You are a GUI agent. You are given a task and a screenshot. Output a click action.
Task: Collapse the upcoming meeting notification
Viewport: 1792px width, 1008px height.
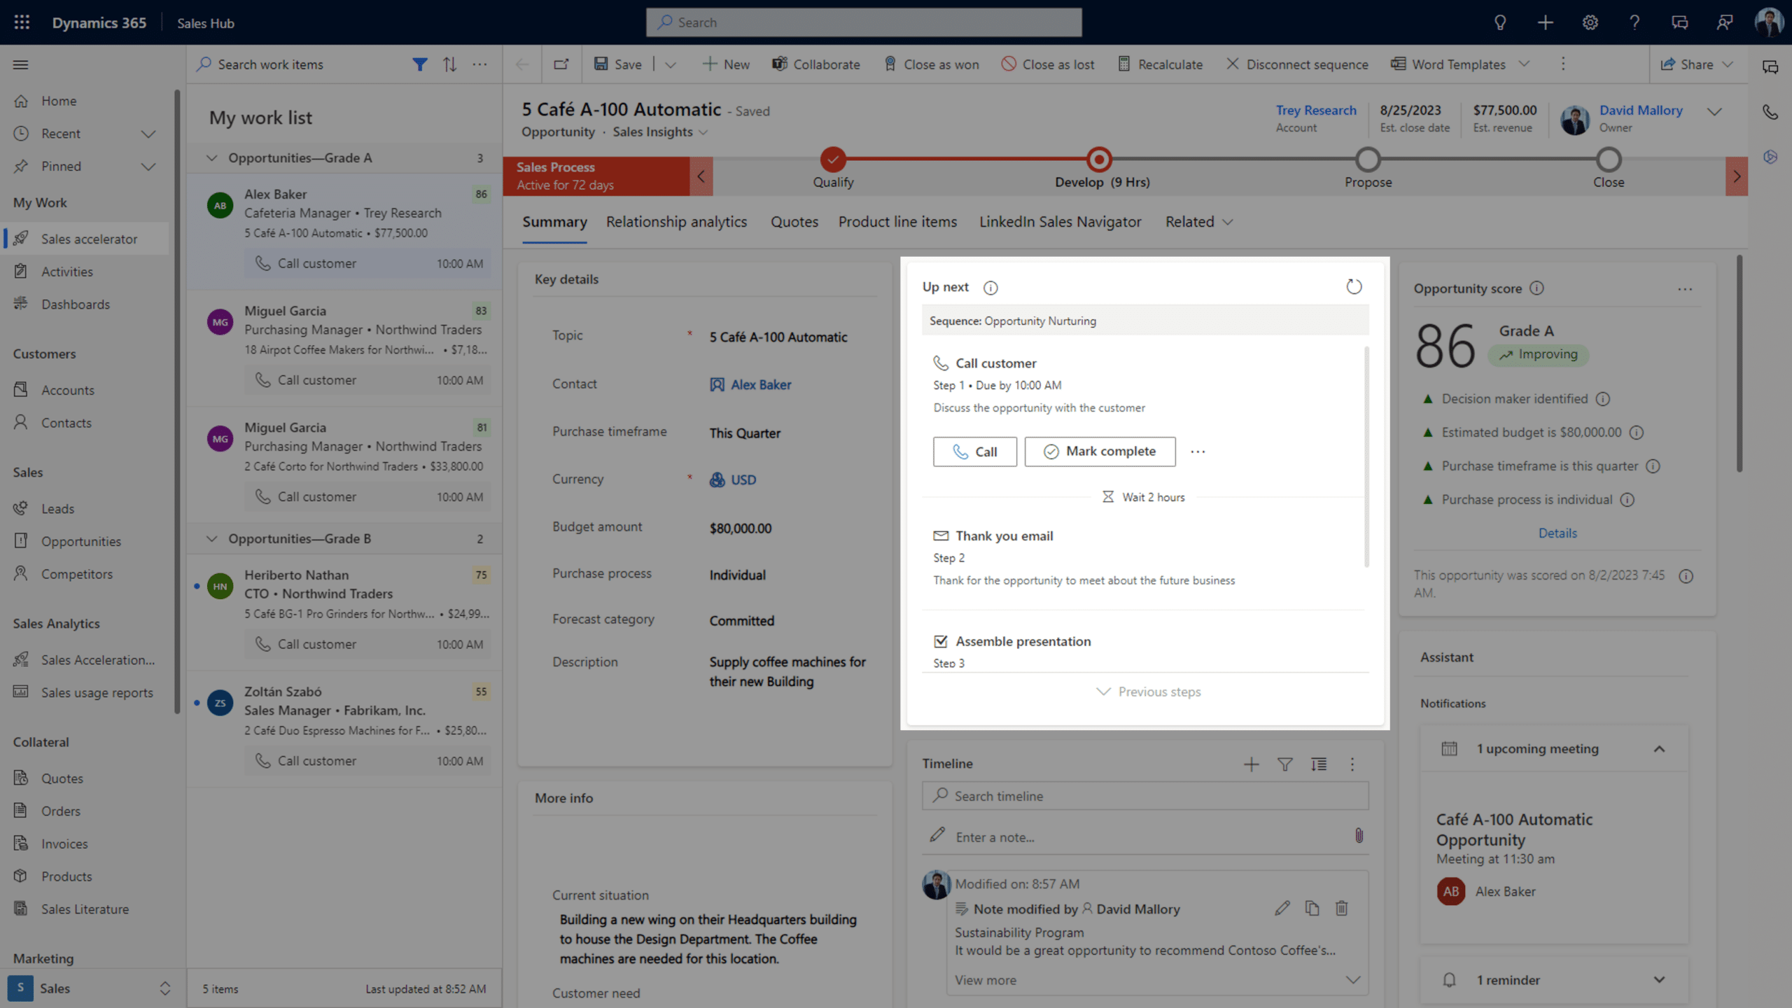(x=1658, y=749)
